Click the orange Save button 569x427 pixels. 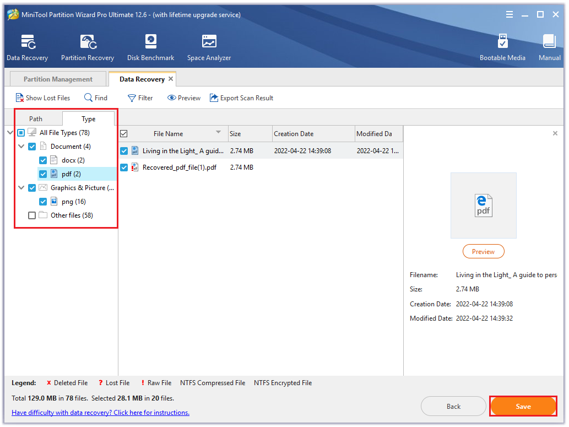[523, 406]
